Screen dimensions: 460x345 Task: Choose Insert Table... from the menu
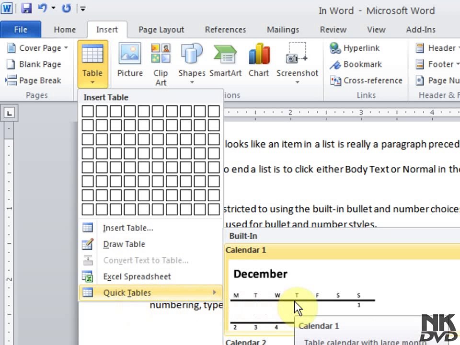pyautogui.click(x=150, y=228)
